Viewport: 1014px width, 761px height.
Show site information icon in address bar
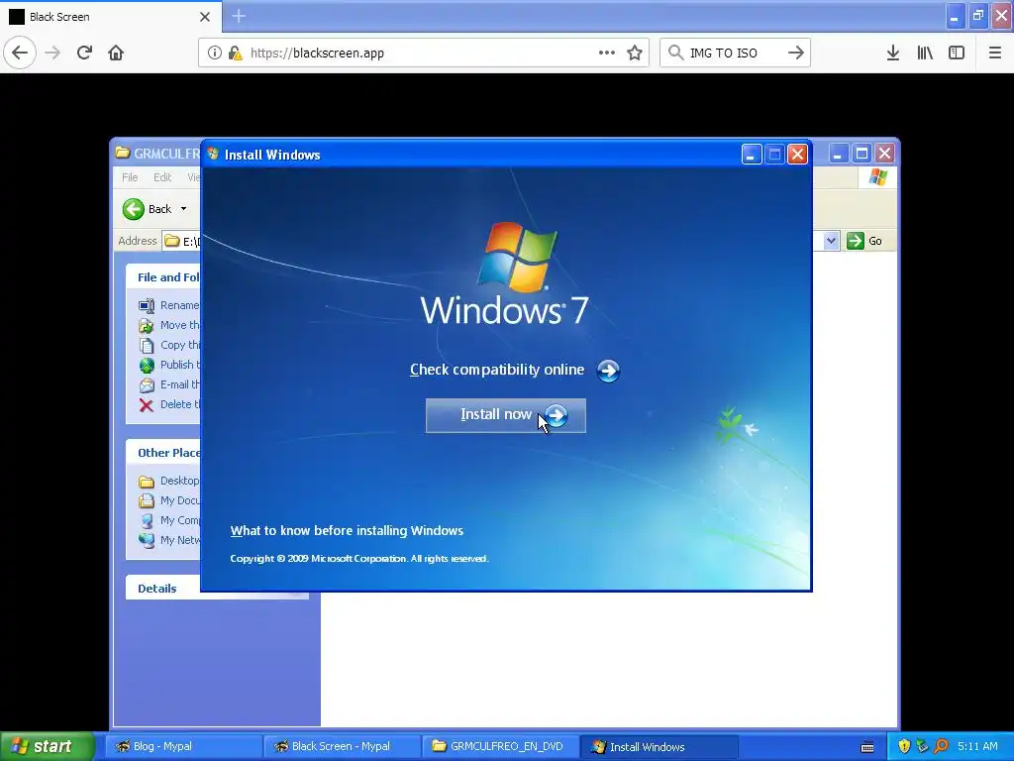pos(214,53)
